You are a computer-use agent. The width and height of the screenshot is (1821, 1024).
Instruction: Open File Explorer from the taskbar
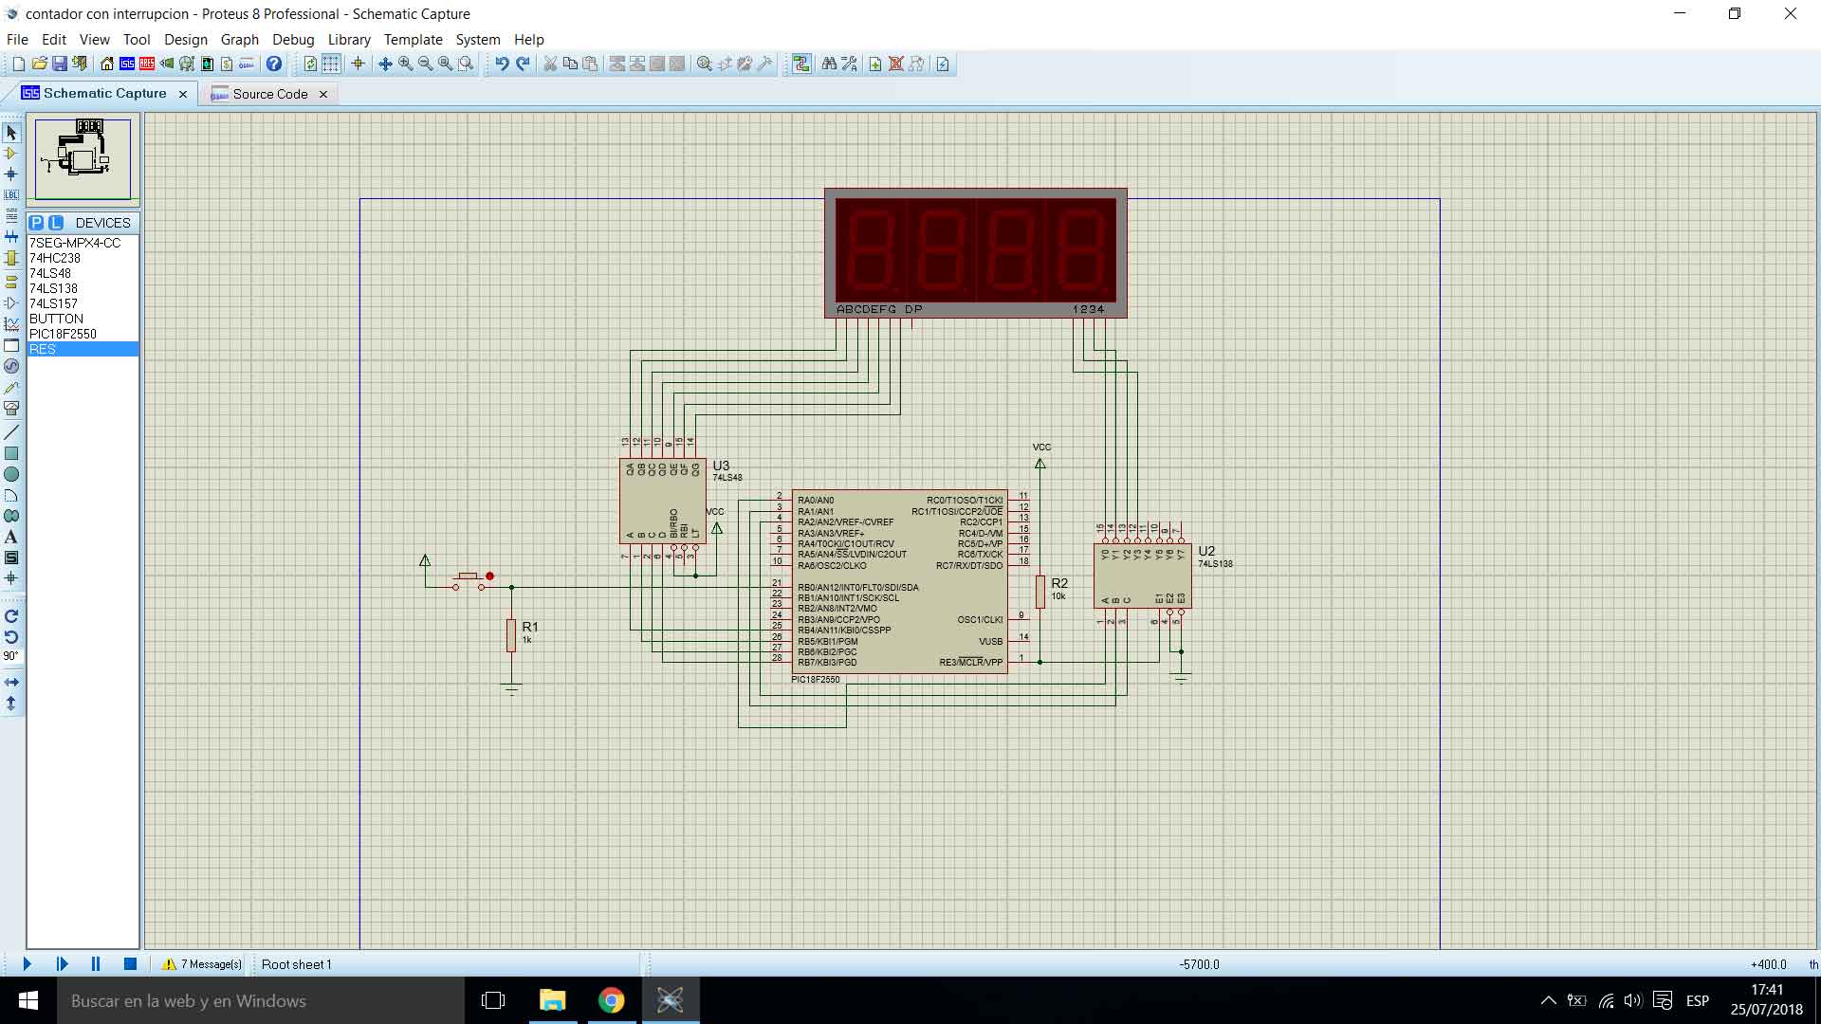tap(552, 1000)
